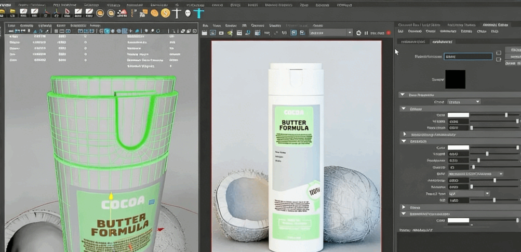Open the Type dropdown in attribute editor

463,102
